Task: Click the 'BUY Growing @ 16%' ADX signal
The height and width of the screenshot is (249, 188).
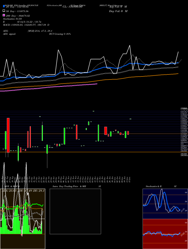Action: [x=60, y=34]
